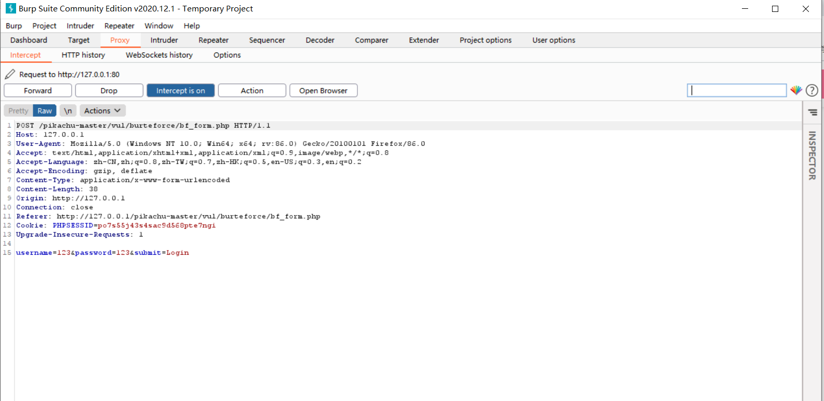
Task: Toggle the \n non-printable characters button
Action: 68,110
